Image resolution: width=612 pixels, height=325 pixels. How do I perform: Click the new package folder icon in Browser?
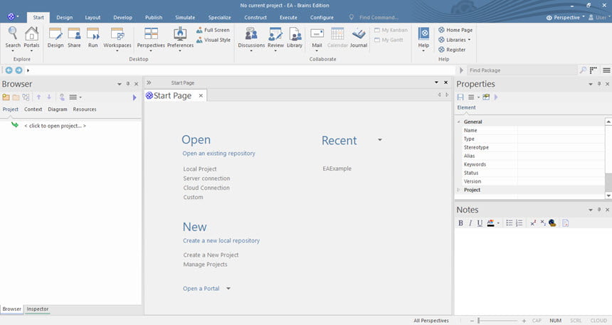pyautogui.click(x=6, y=97)
